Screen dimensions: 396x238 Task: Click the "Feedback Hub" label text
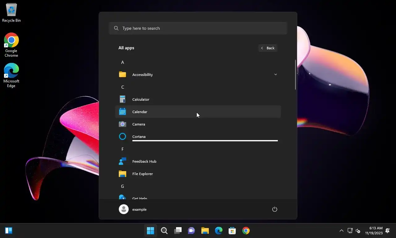[x=144, y=161]
